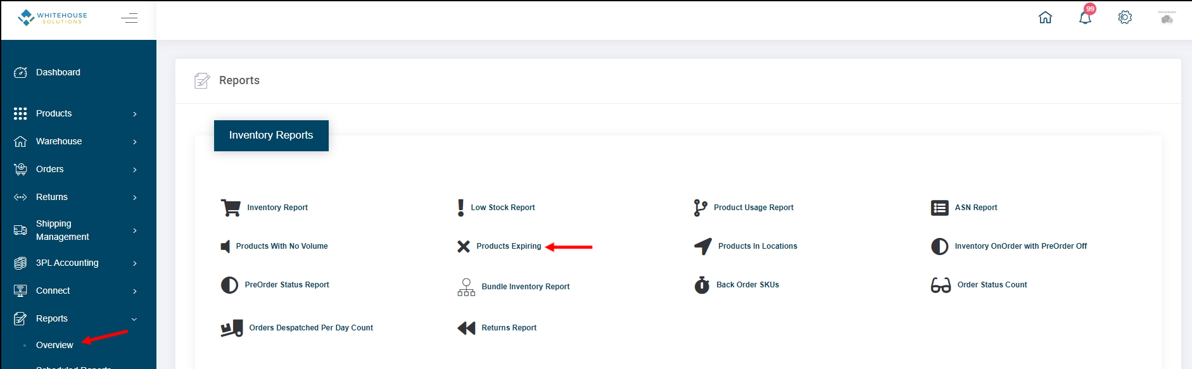
Task: Click the user avatar in header
Action: click(1167, 18)
